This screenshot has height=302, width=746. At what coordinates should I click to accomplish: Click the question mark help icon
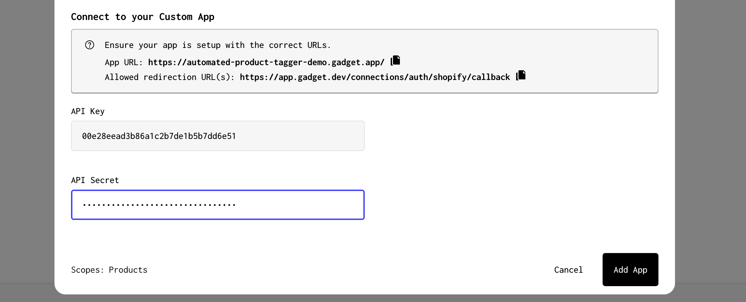90,45
